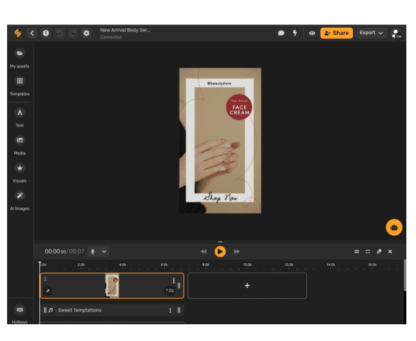The image size is (416, 341).
Task: Select the @beautystore text on canvas
Action: 219,84
